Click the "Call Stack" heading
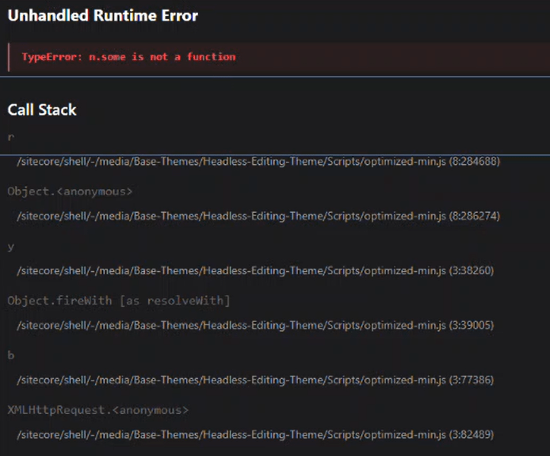 (42, 110)
